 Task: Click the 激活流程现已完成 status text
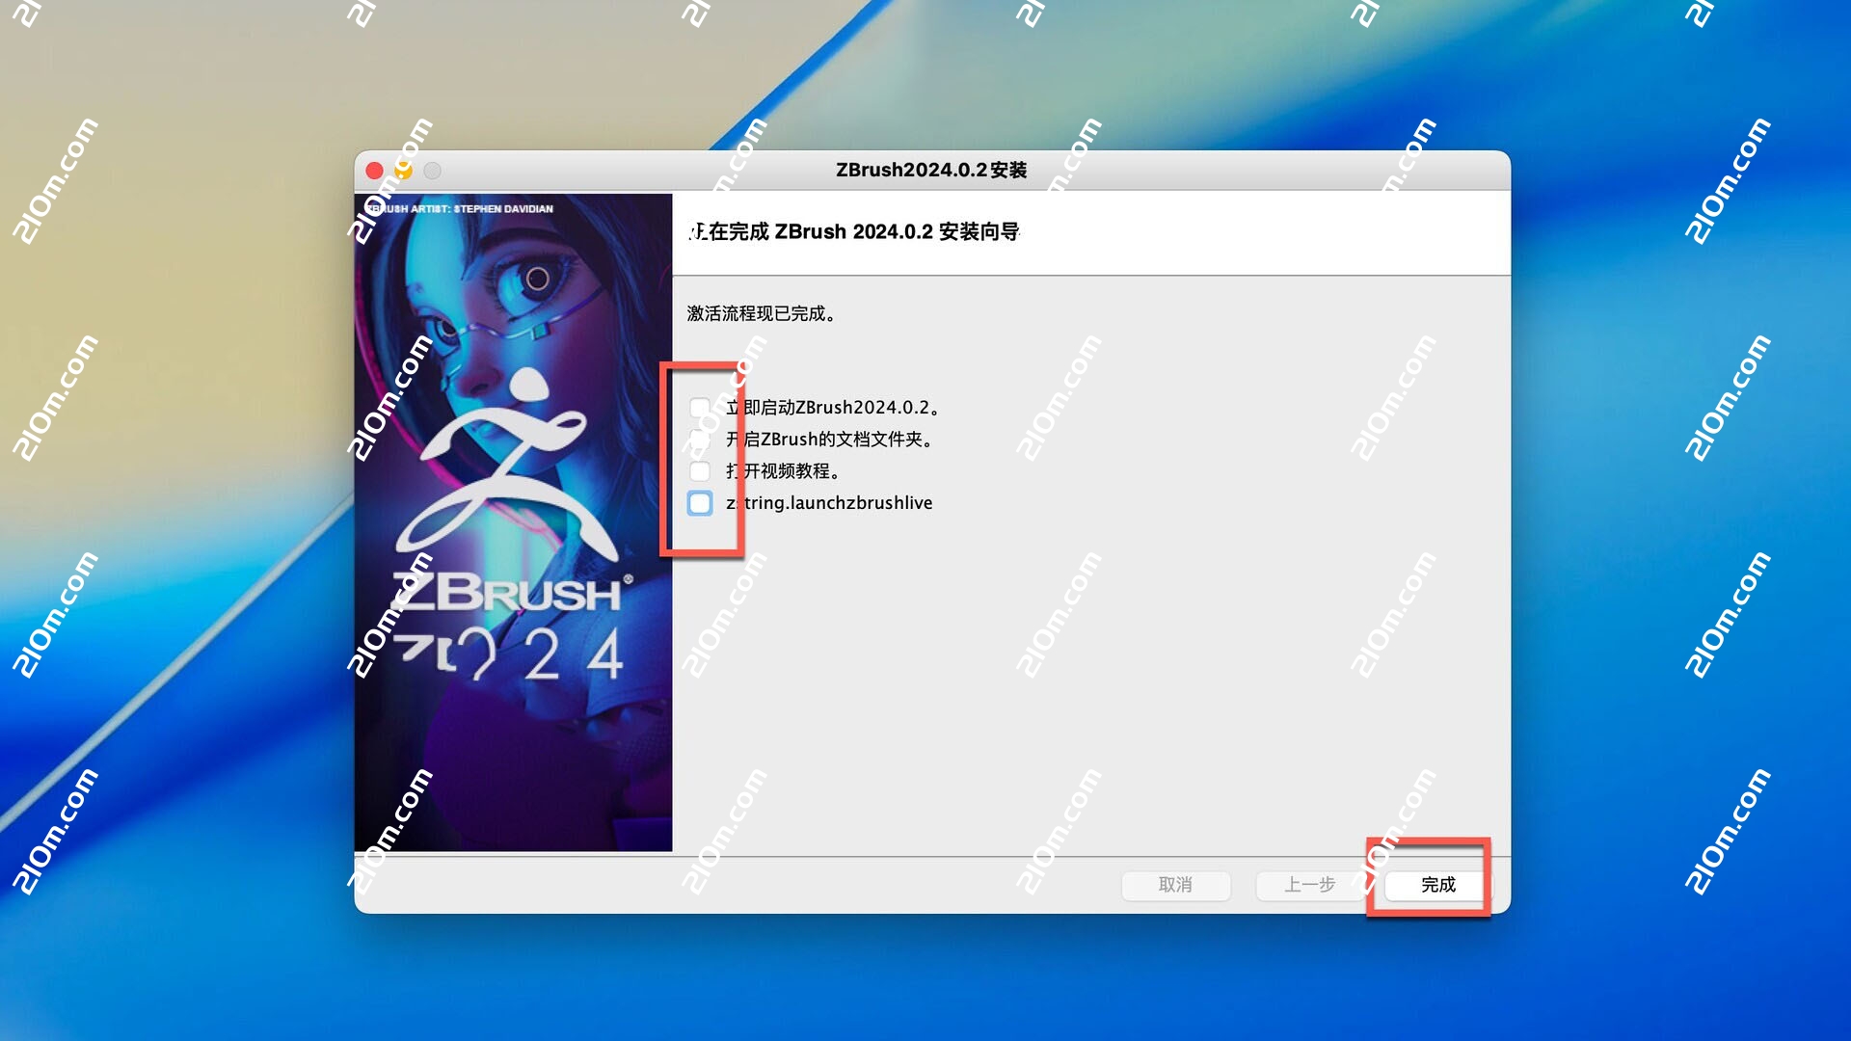tap(762, 313)
